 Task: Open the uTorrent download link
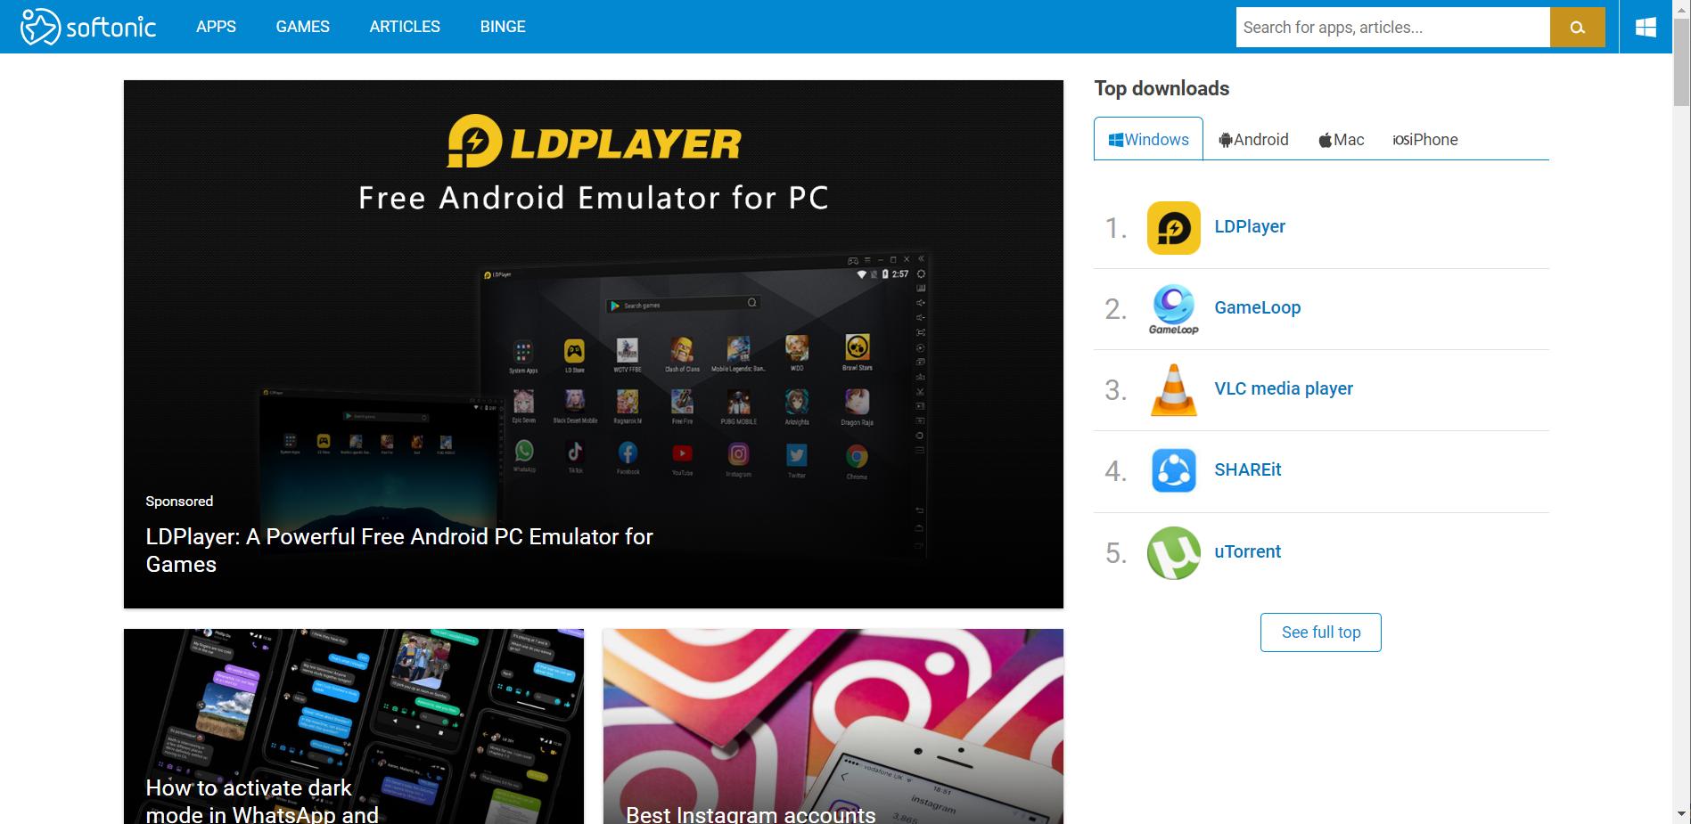coord(1247,551)
